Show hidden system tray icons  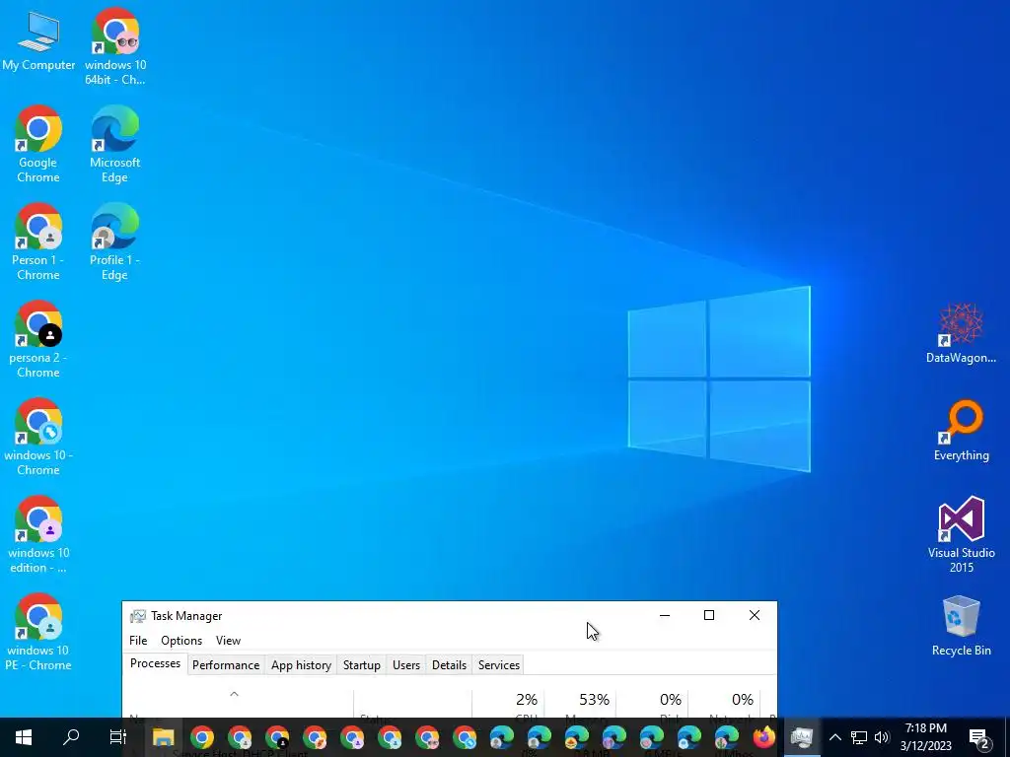(834, 737)
